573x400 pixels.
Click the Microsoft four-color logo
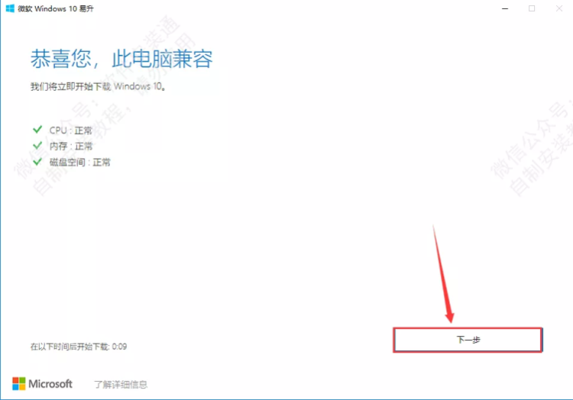[18, 383]
